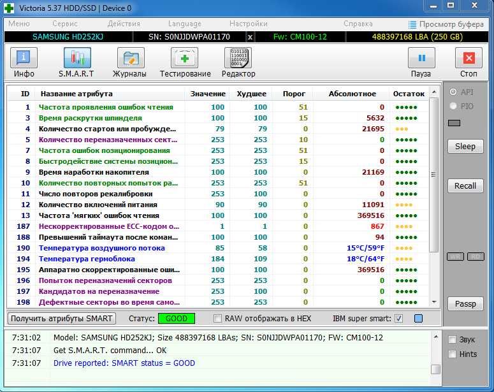
Task: Select row Температура гермоблока
Action: coord(218,259)
